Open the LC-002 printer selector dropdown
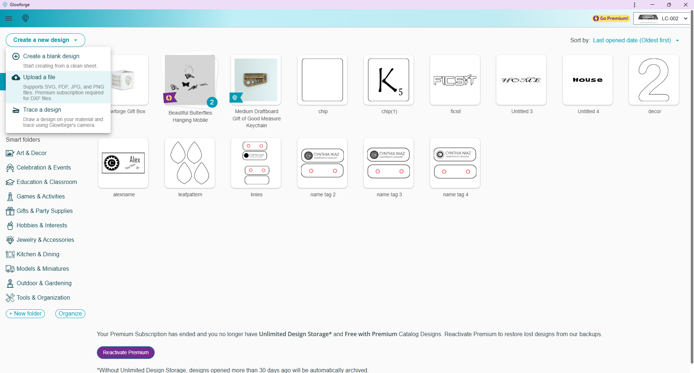 pos(662,18)
